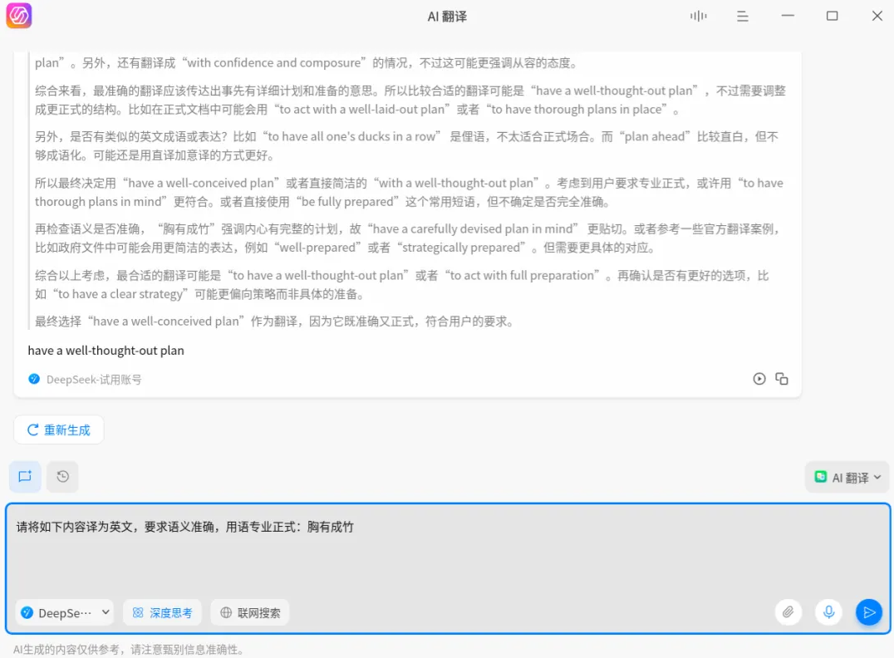This screenshot has height=658, width=894.
Task: Attach a file with the paperclip icon
Action: click(x=788, y=612)
